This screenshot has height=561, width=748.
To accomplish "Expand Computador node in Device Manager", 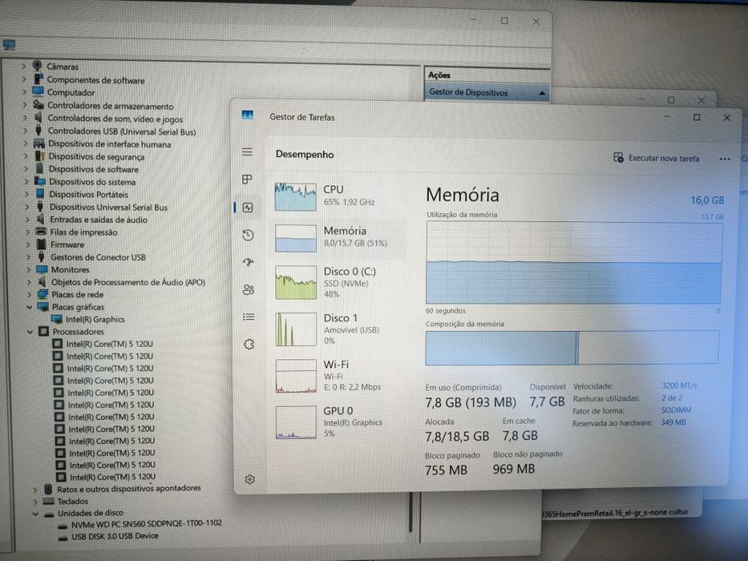I will click(x=24, y=92).
